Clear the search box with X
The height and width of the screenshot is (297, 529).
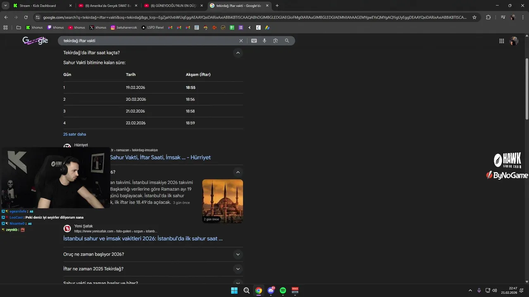coord(241,41)
